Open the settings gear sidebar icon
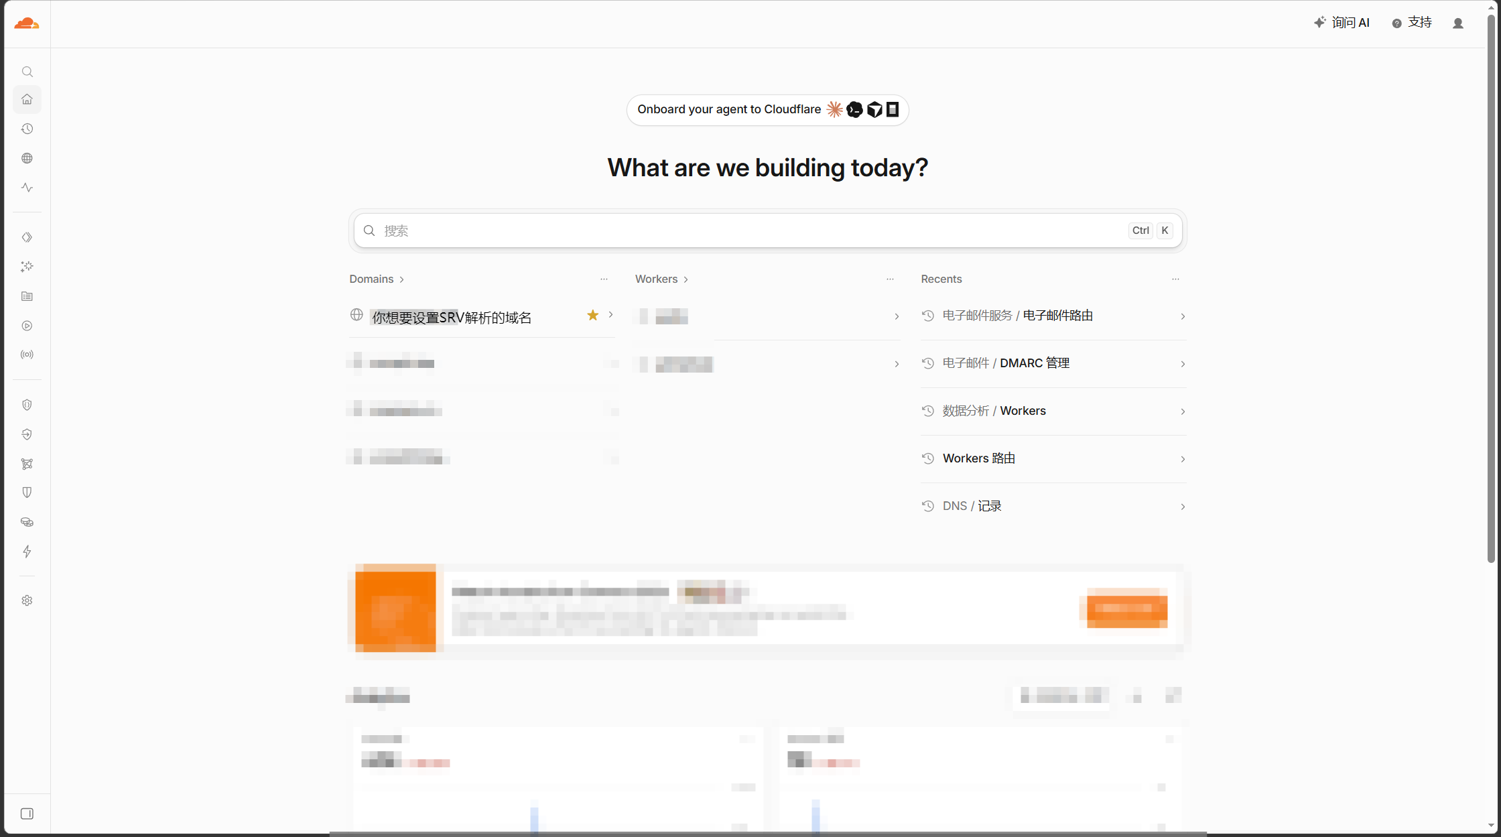 (x=27, y=600)
